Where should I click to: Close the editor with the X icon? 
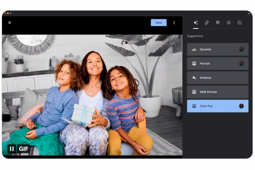(x=10, y=23)
